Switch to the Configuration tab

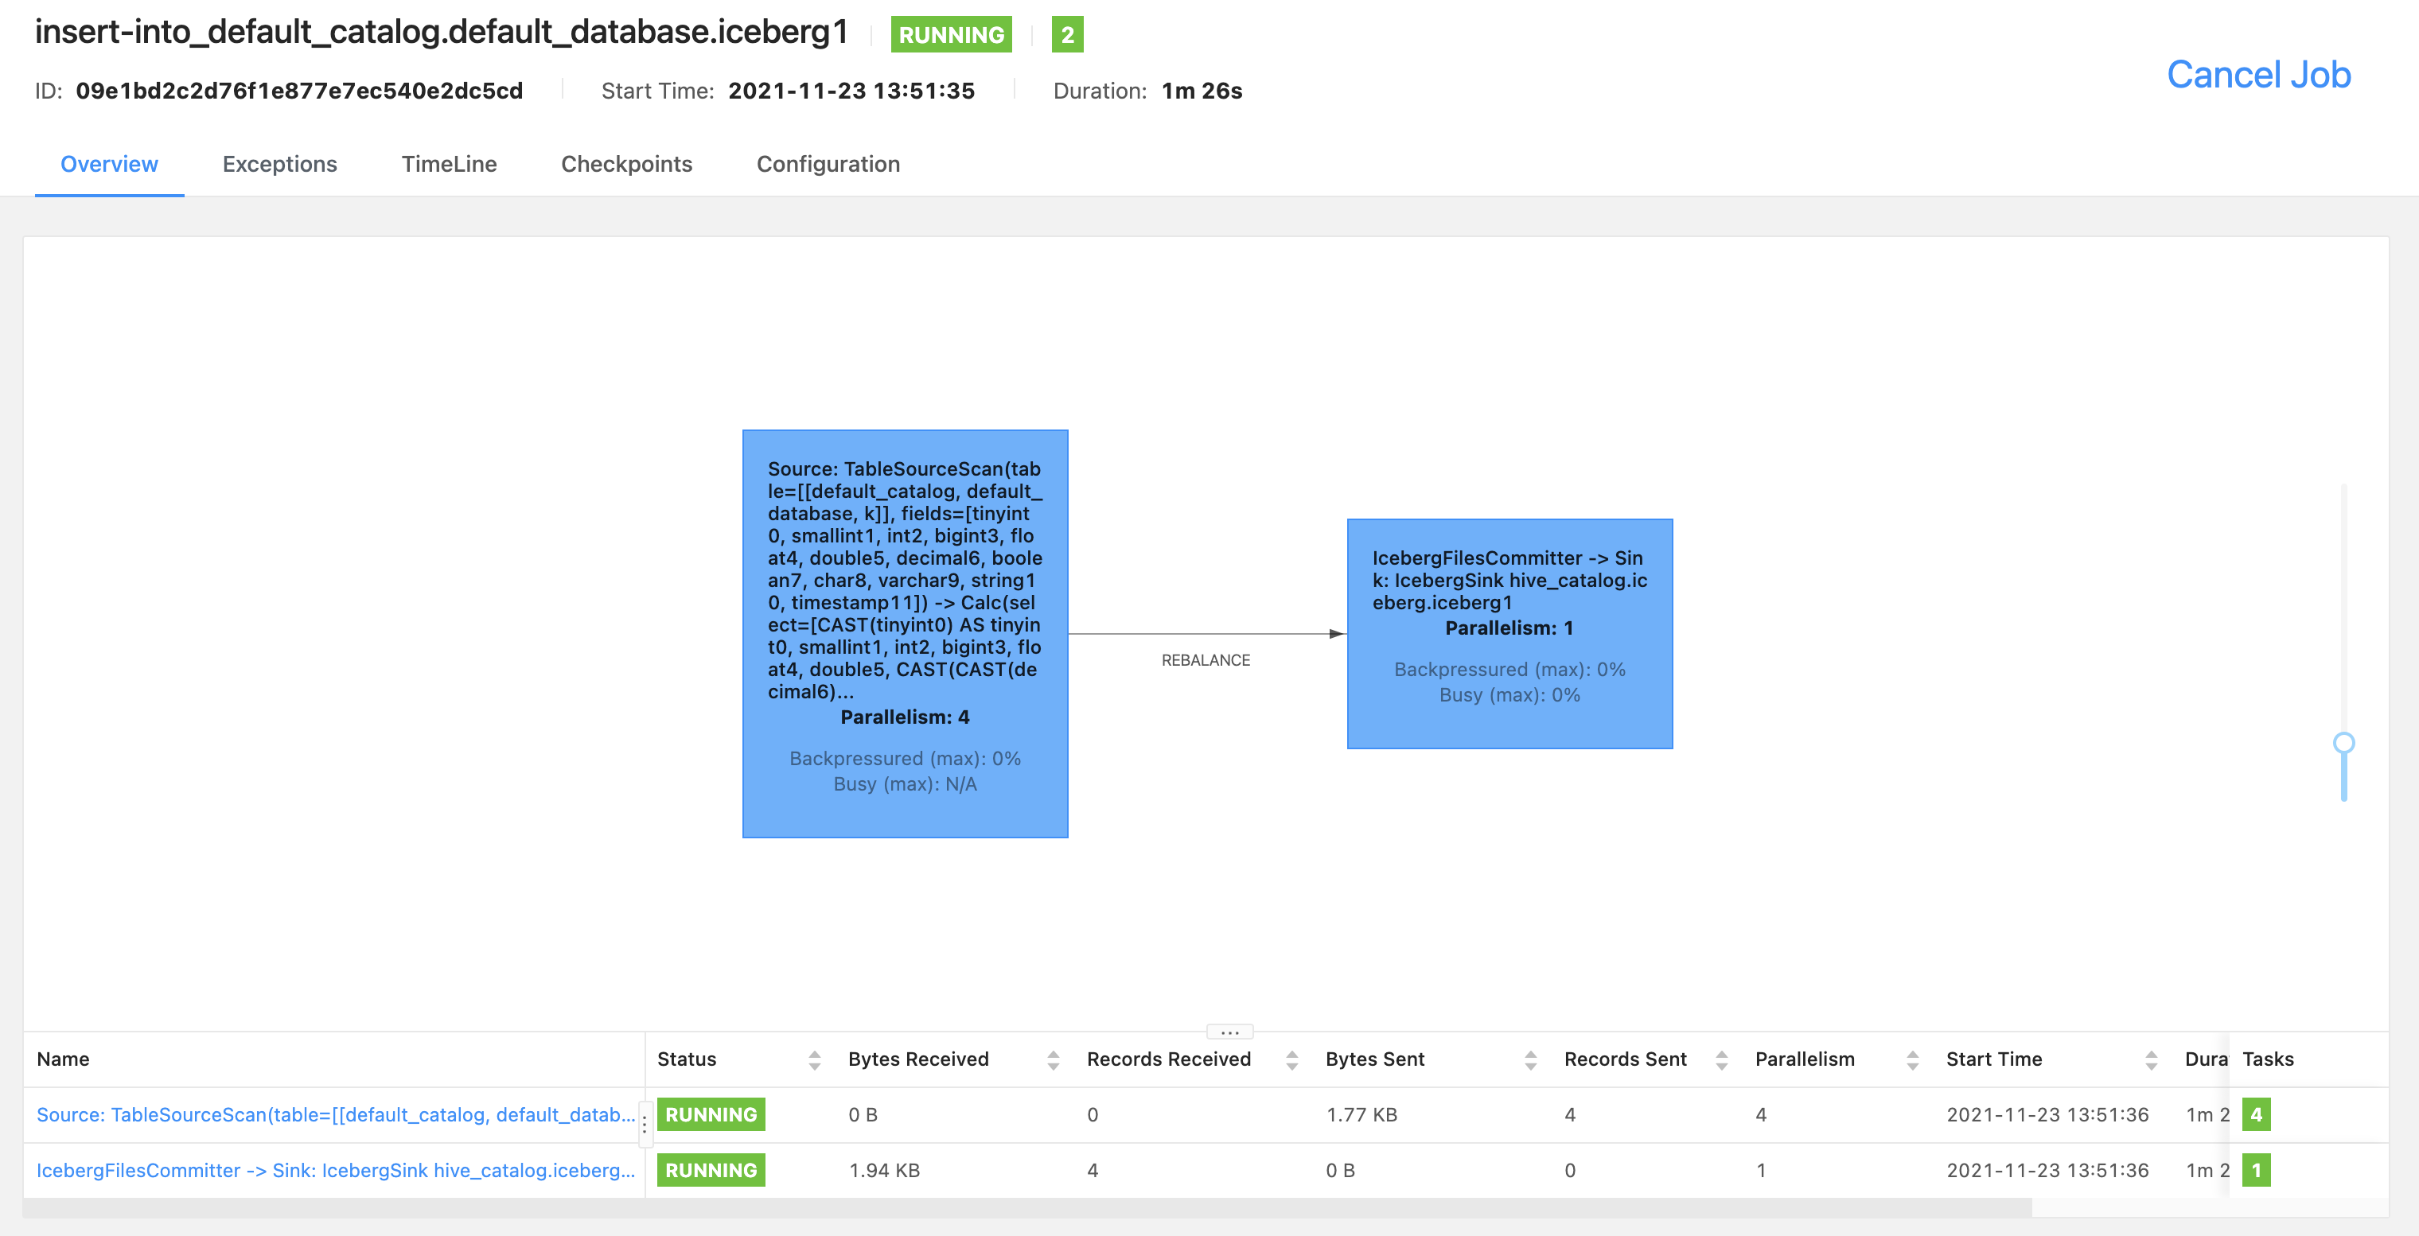828,163
